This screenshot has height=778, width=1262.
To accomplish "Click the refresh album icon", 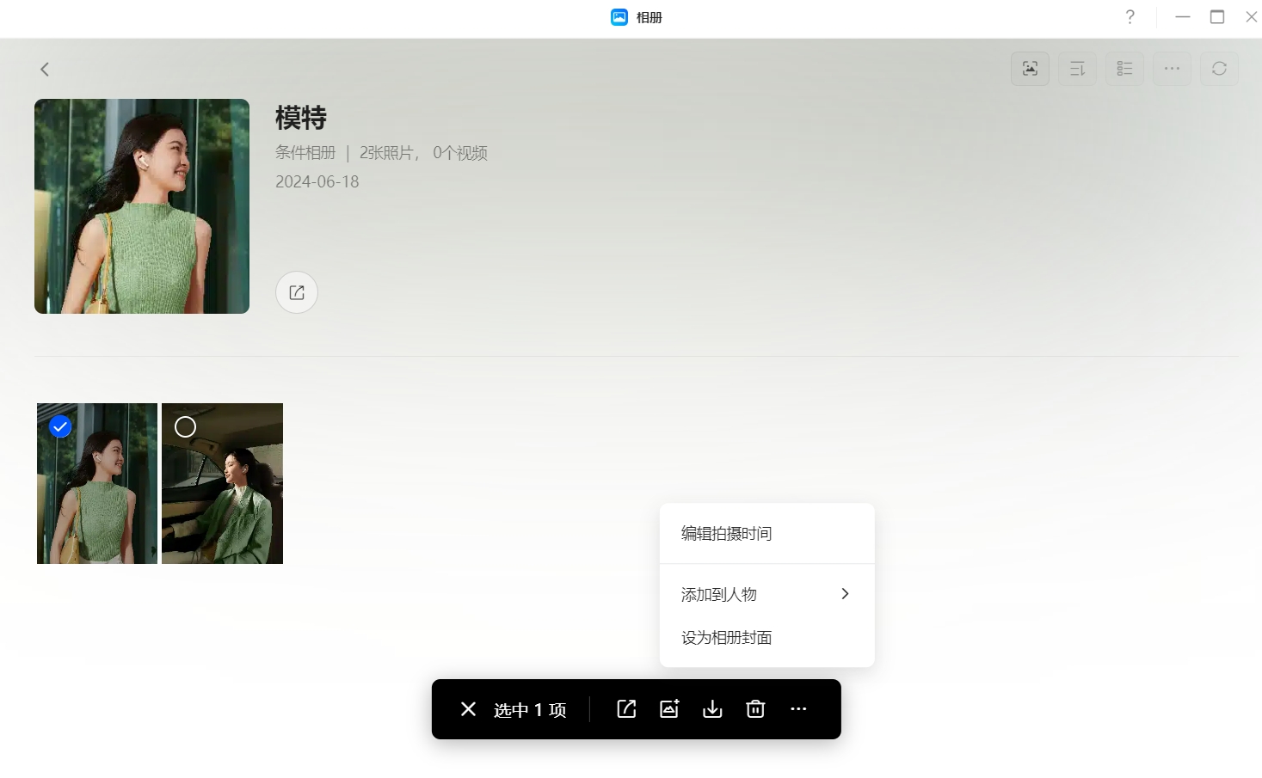I will tap(1219, 69).
